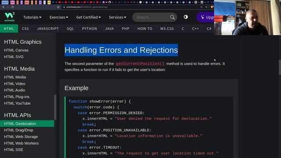This screenshot has height=158, width=281.
Task: Open the PYTHON tab
Action: 90,29
